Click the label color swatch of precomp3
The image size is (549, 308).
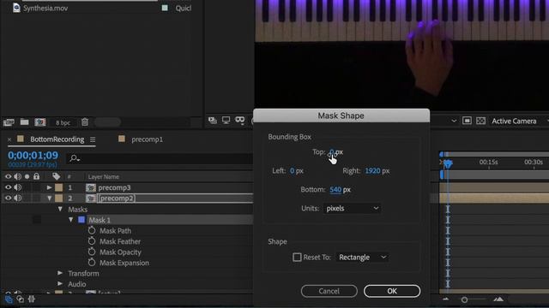[x=59, y=187]
